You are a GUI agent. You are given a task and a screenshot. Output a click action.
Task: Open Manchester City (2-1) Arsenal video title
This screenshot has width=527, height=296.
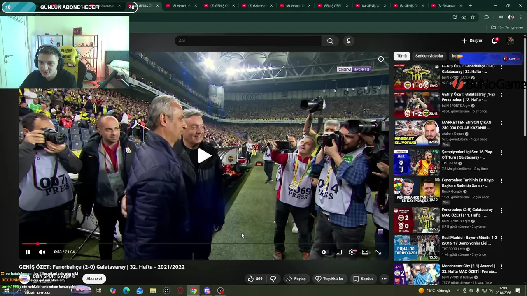point(469,268)
